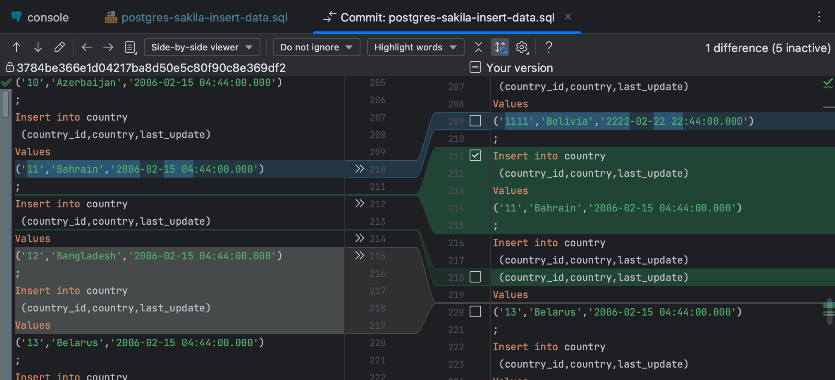The width and height of the screenshot is (835, 380).
Task: Jump to the next difference
Action: pyautogui.click(x=38, y=47)
